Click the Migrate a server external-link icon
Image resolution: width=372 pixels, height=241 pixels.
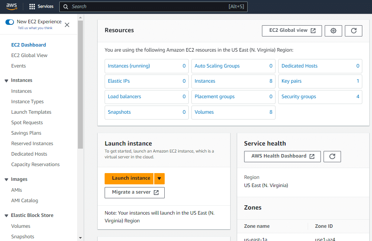click(x=157, y=192)
